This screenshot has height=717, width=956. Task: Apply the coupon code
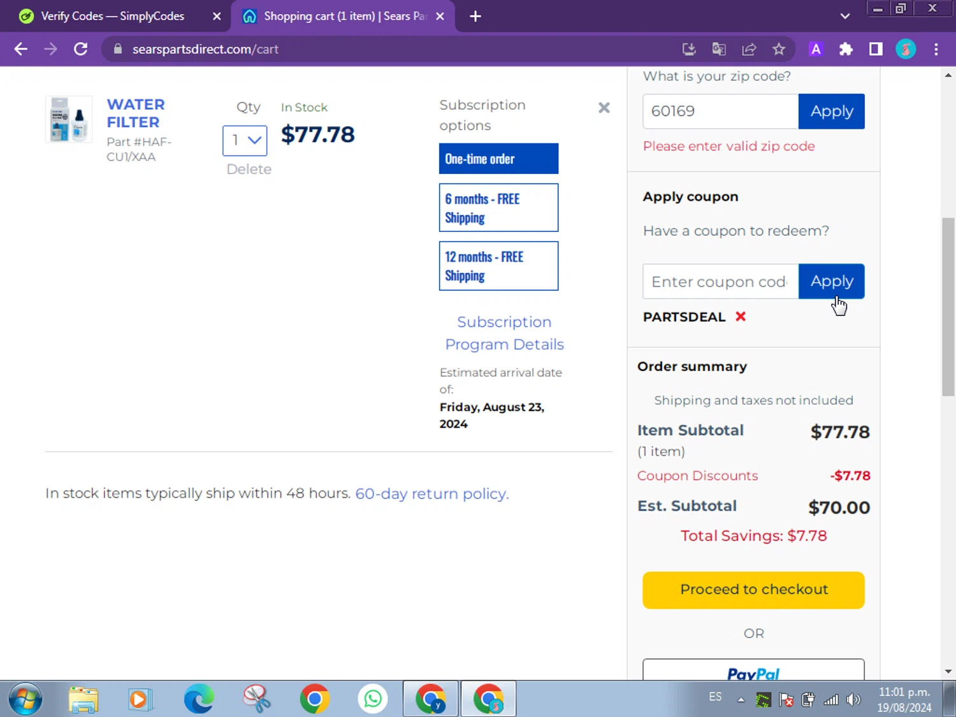click(831, 281)
